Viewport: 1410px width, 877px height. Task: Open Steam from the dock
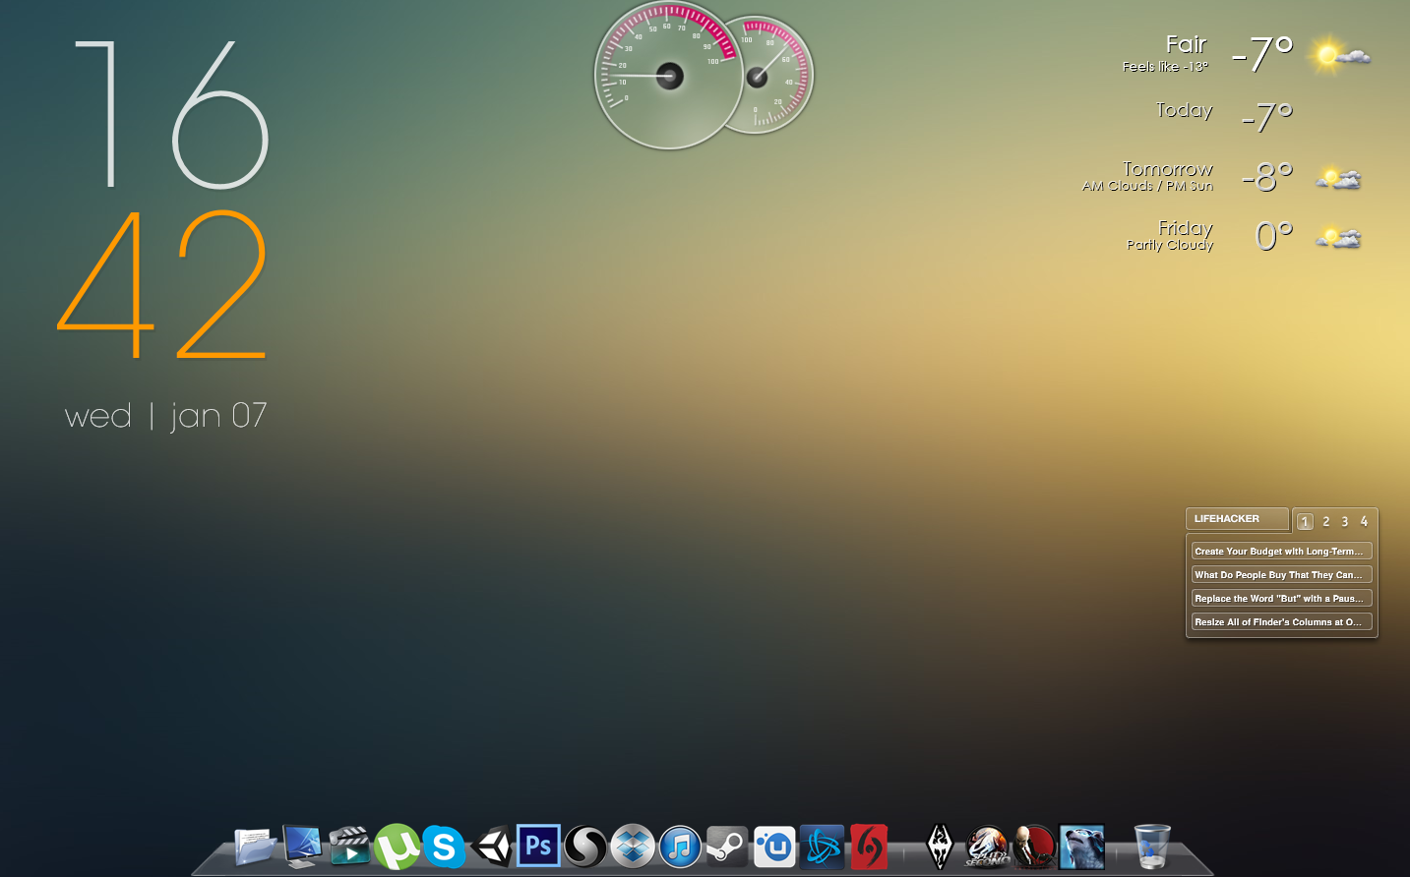726,846
